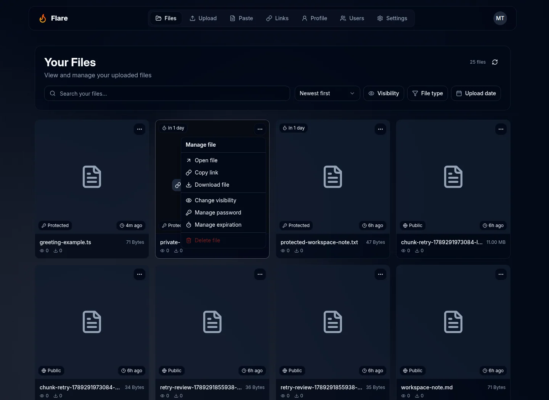Screen dimensions: 549x400
Task: Click the 11.00 MB file size label
Action: click(496, 242)
